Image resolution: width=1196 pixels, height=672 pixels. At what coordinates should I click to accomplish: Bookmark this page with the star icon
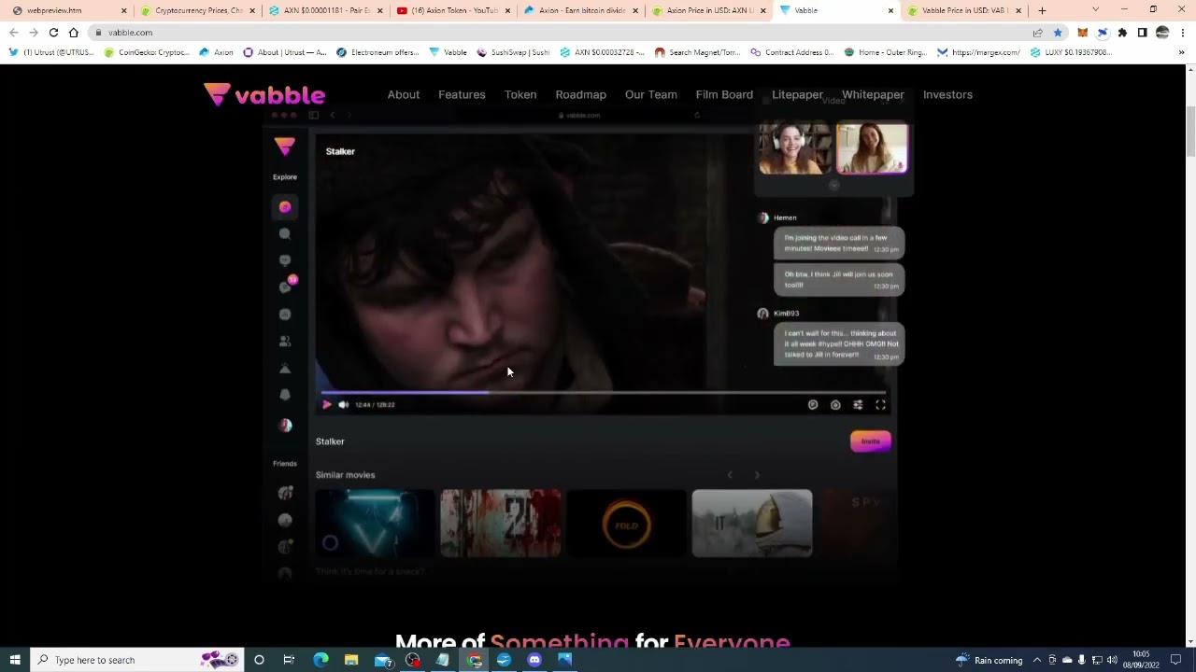tap(1058, 33)
